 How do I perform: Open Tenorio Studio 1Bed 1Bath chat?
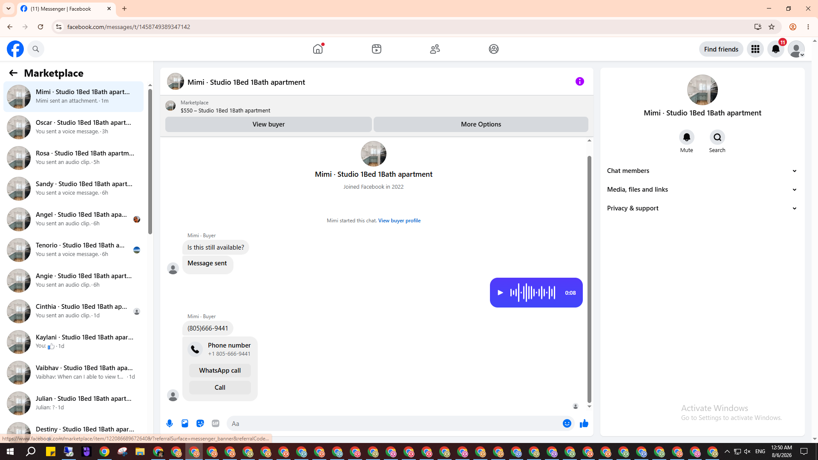click(x=74, y=250)
